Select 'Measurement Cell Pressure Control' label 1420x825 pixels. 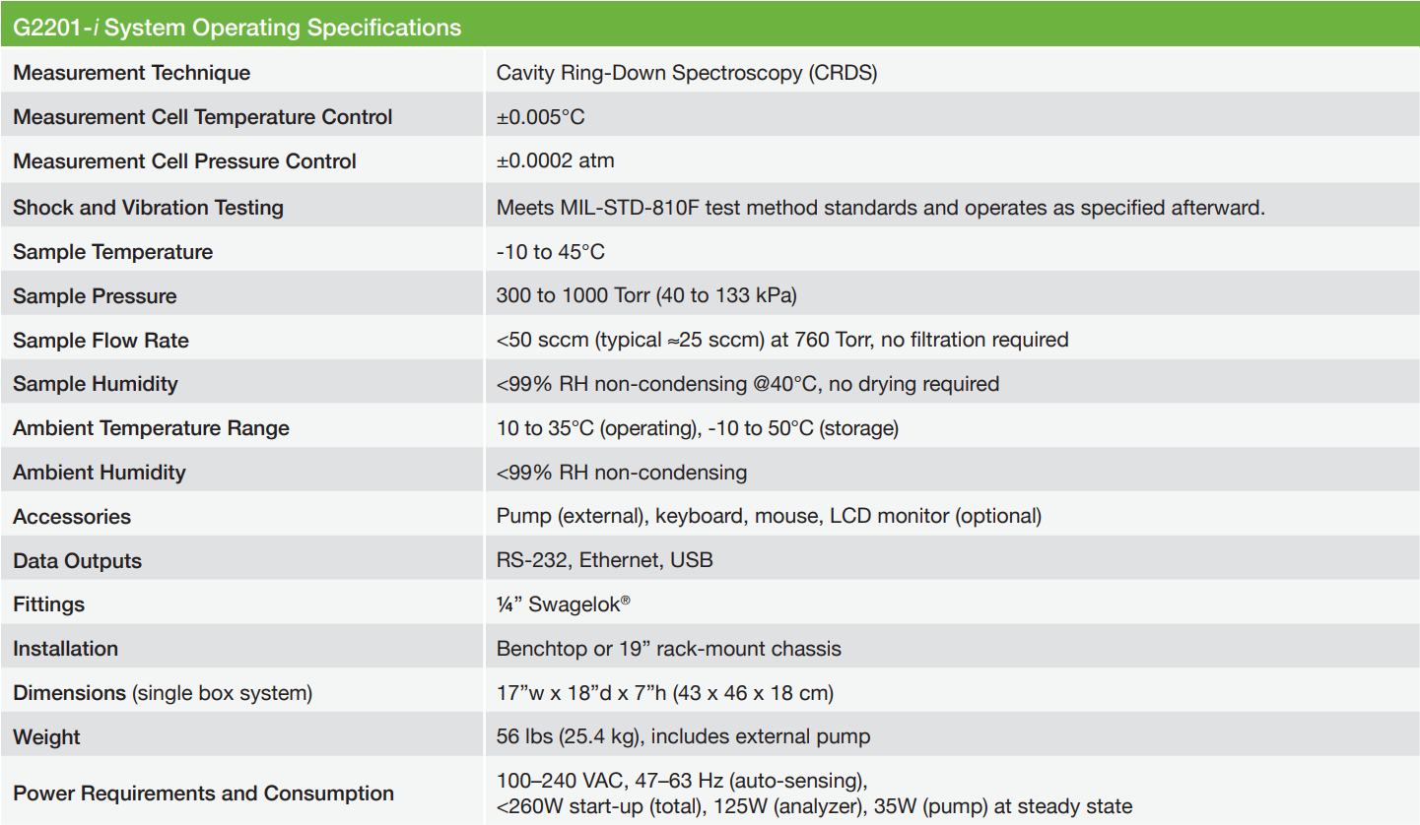point(185,161)
